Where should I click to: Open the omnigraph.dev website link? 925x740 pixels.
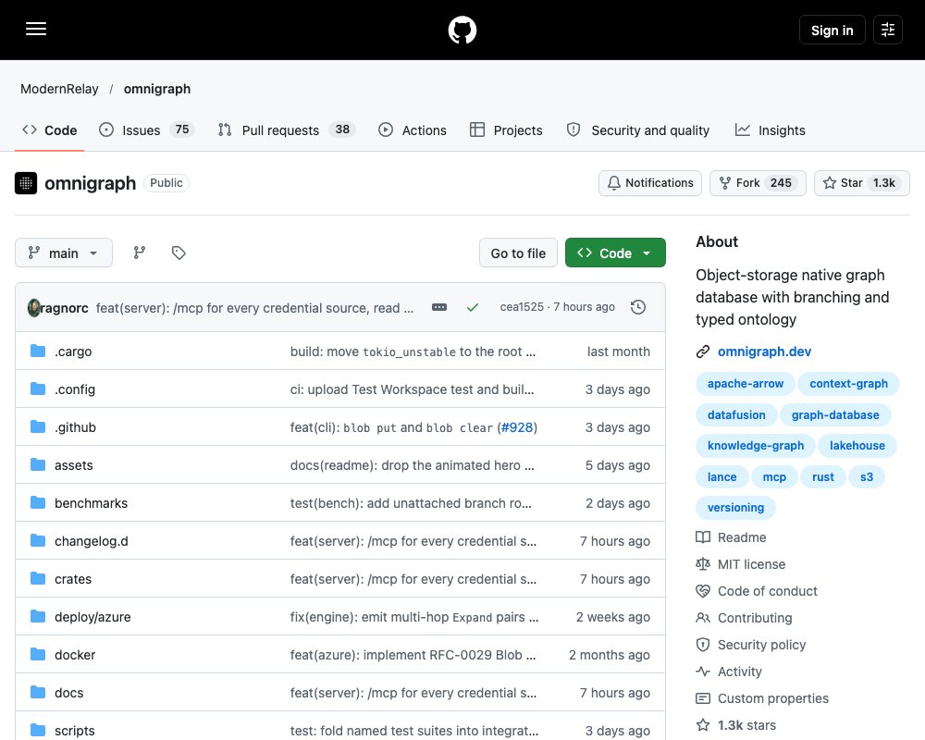764,351
